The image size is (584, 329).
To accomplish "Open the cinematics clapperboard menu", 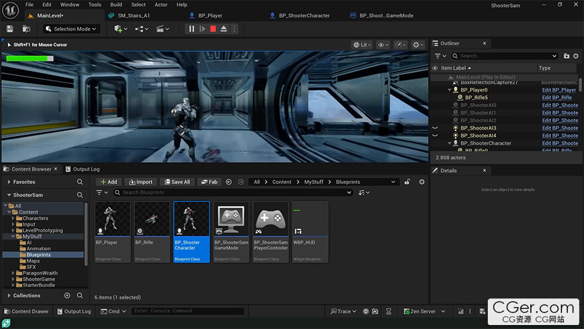I will [x=162, y=29].
